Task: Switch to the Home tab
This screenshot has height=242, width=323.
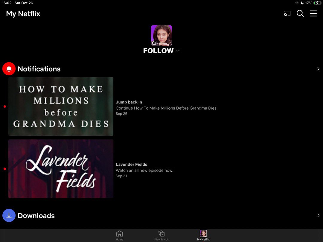Action: click(x=119, y=235)
